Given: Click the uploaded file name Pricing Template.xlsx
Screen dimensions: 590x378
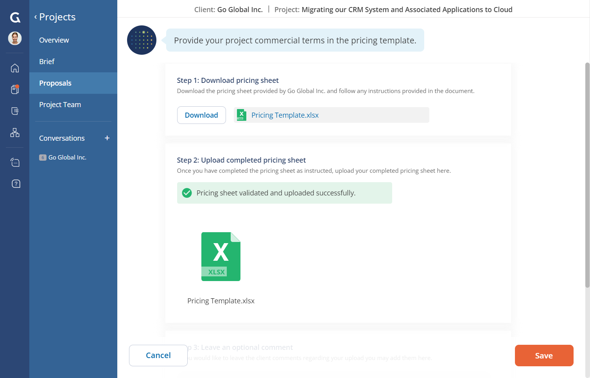Looking at the screenshot, I should click(x=221, y=301).
